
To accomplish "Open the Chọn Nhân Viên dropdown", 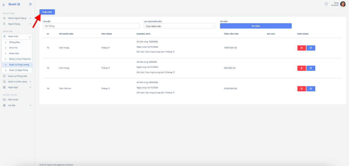I will (x=180, y=26).
